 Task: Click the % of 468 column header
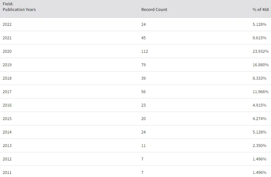pos(260,10)
